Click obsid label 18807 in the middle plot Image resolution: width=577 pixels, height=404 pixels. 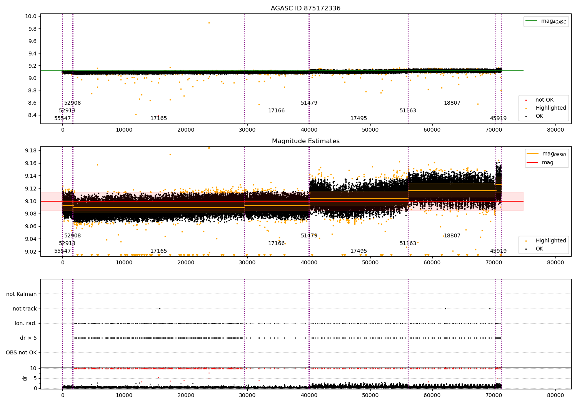(452, 235)
